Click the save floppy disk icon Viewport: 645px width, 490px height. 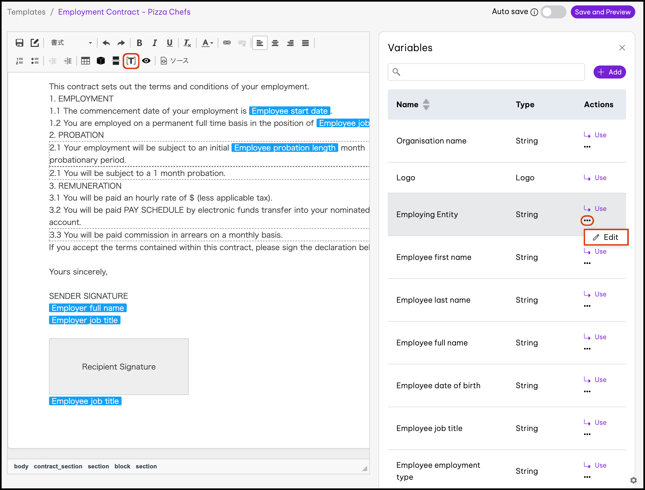[x=19, y=43]
